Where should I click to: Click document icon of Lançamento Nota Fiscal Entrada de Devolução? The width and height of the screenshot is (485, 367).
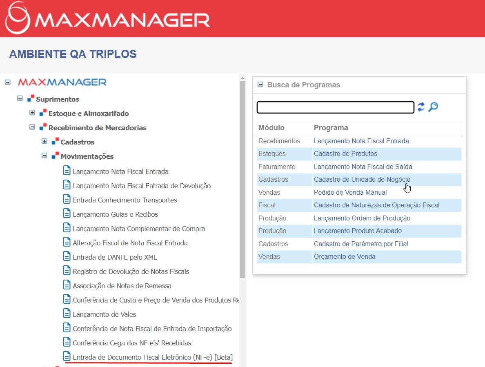click(x=67, y=185)
